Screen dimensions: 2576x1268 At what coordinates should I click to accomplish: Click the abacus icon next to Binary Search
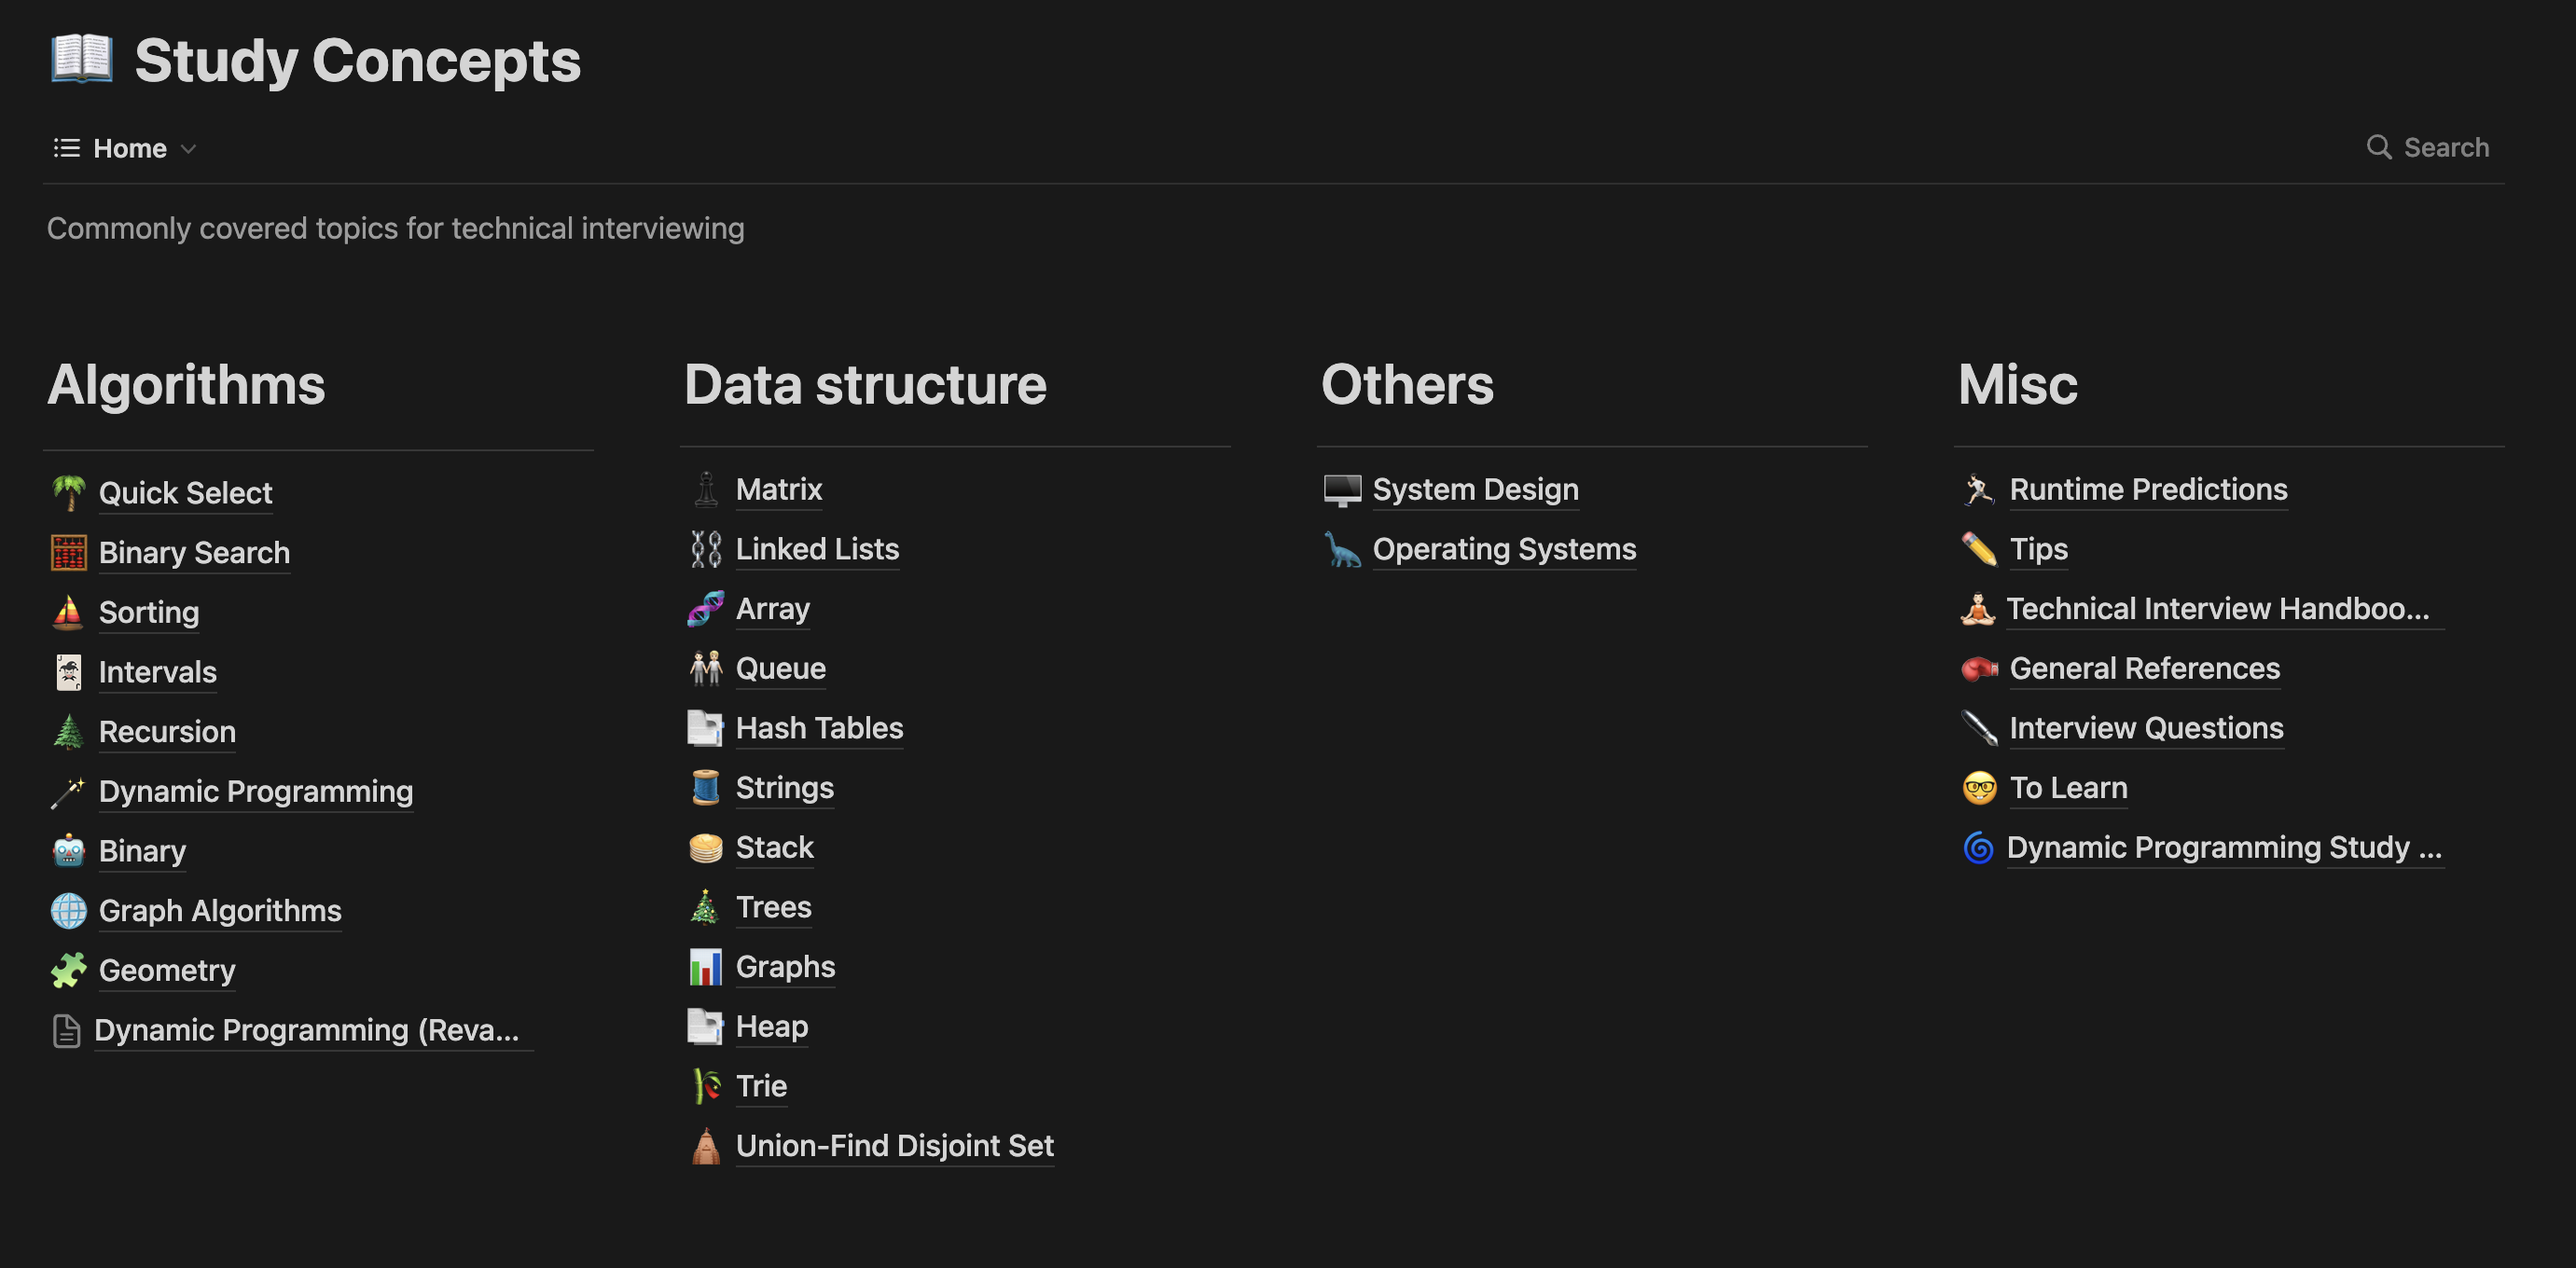68,552
